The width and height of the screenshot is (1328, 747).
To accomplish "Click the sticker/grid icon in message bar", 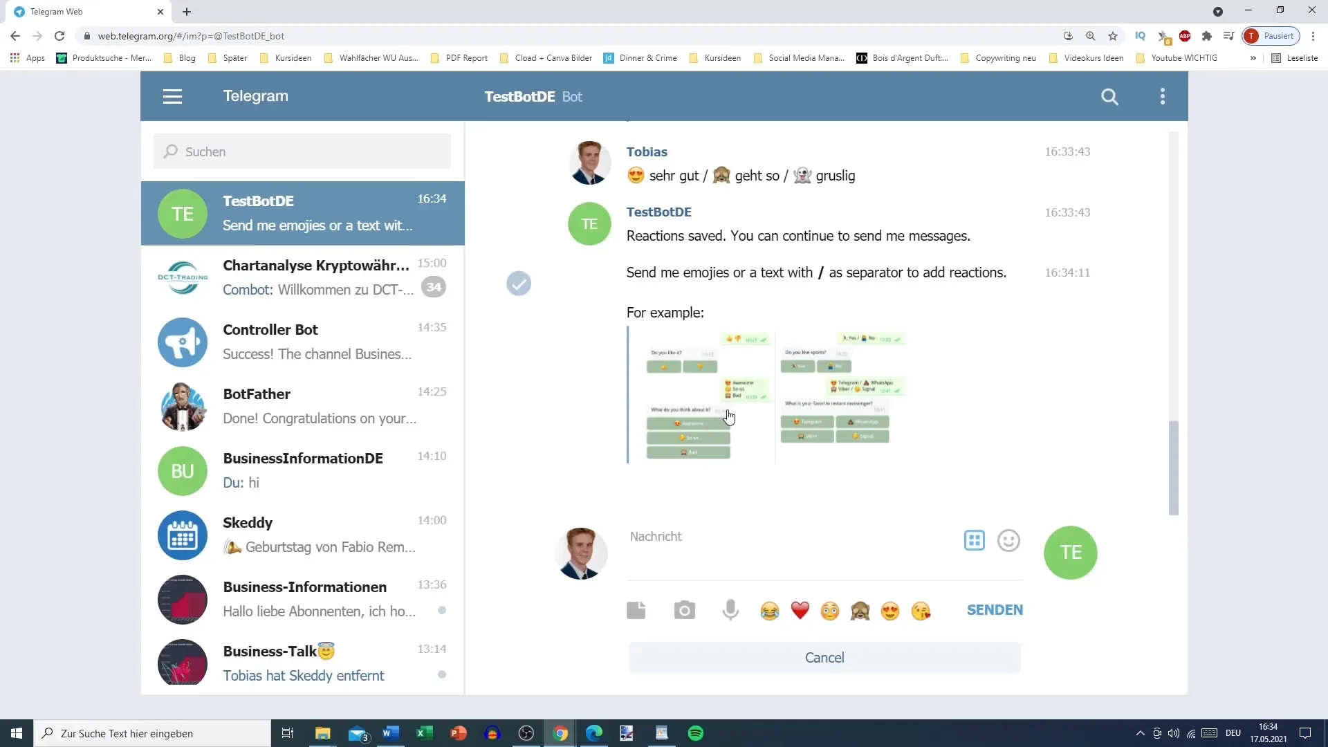I will coord(975,540).
